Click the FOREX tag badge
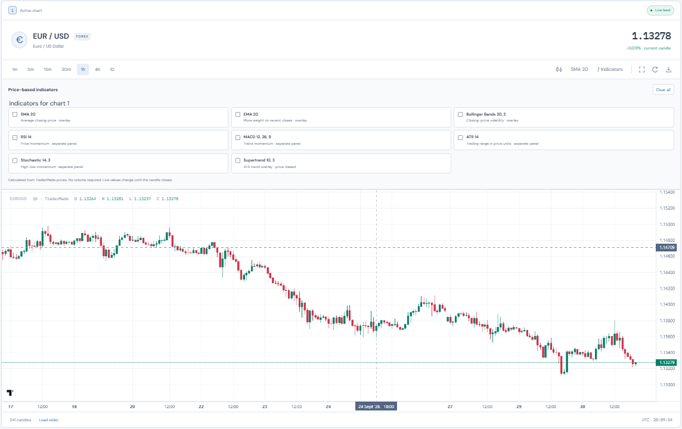 (82, 36)
